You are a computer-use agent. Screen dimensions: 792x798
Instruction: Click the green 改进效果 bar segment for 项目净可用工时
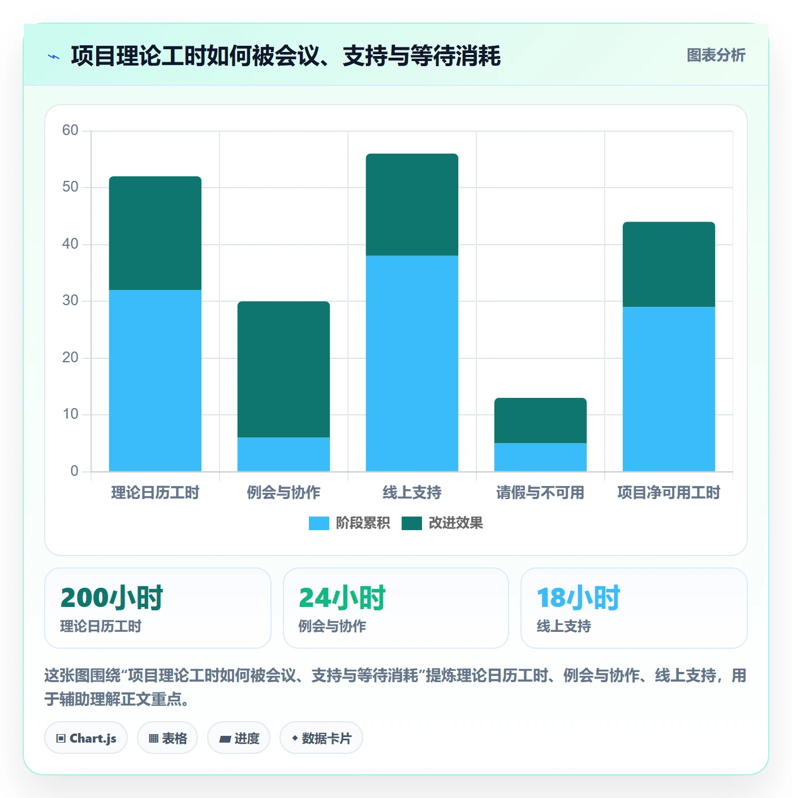tap(669, 264)
